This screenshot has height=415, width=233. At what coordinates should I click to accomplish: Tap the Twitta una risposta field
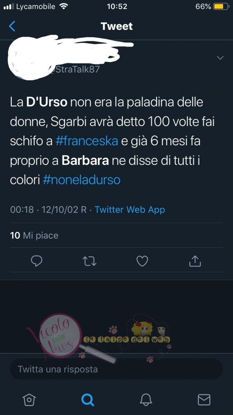click(x=116, y=369)
